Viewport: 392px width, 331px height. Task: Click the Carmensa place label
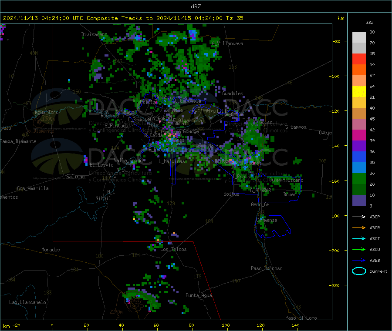click(x=267, y=220)
